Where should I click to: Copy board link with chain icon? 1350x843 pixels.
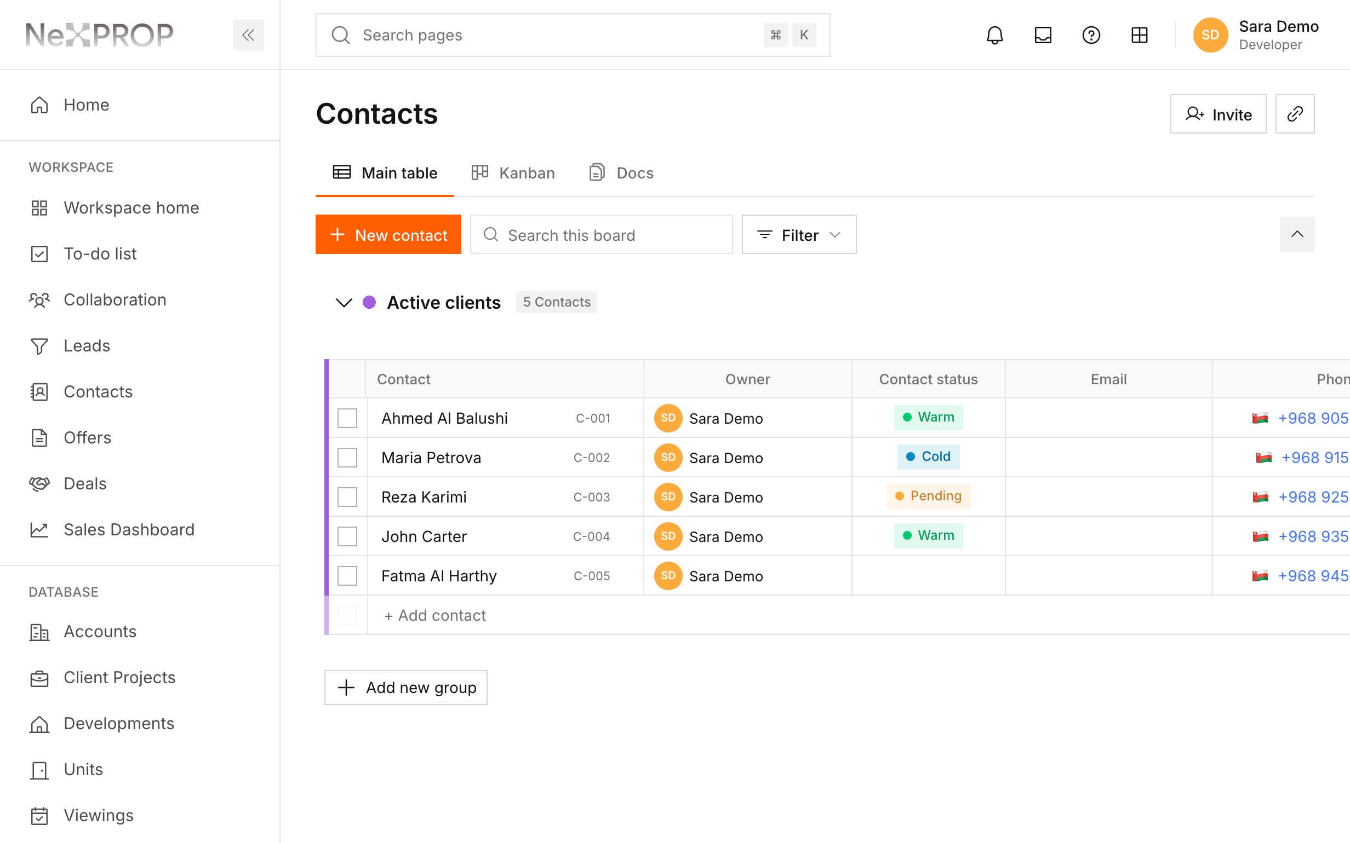click(1295, 114)
